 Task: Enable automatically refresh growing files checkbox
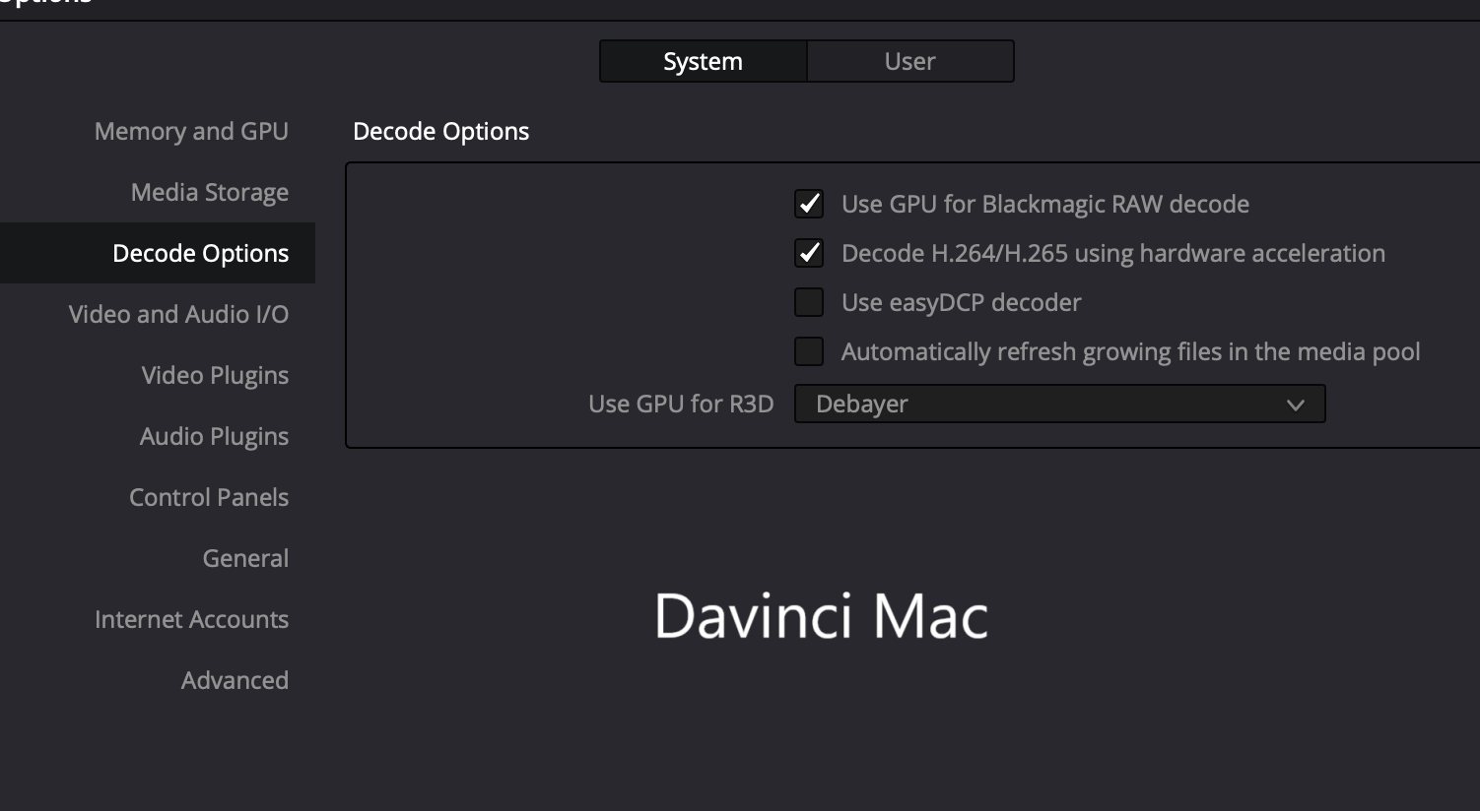[809, 351]
